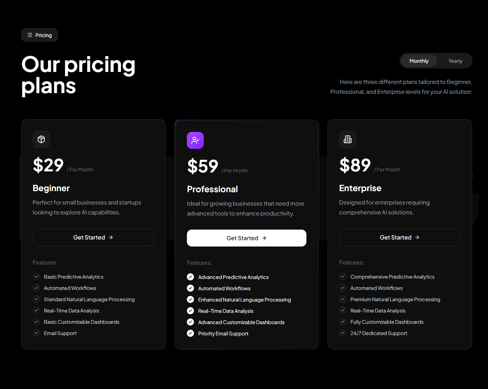Viewport: 488px width, 389px height.
Task: Click the Pricing section label
Action: 43,35
